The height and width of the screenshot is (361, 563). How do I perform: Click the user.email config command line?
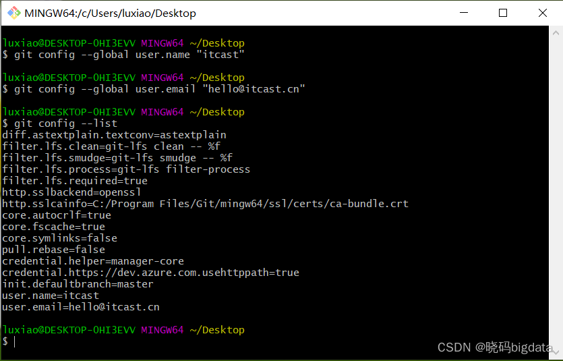(x=160, y=89)
